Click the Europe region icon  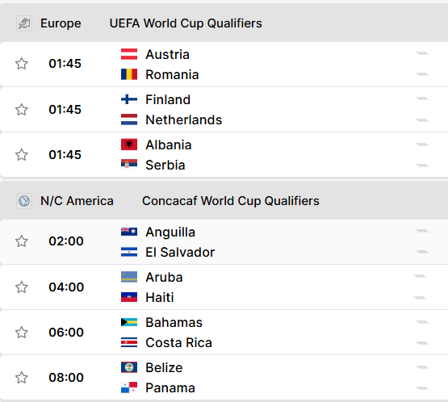point(24,23)
